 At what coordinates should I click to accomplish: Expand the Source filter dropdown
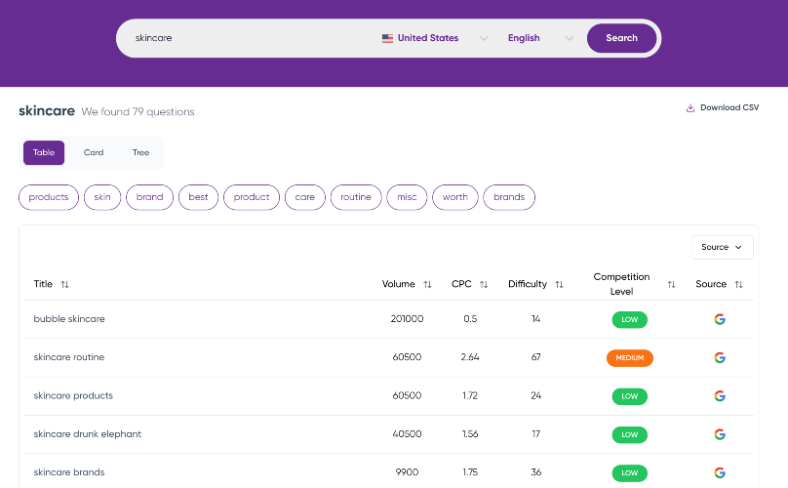(722, 247)
